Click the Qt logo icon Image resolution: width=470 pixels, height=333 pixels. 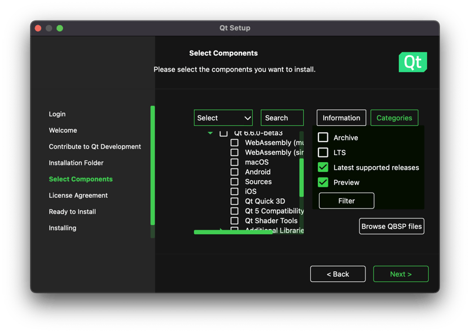pyautogui.click(x=412, y=62)
